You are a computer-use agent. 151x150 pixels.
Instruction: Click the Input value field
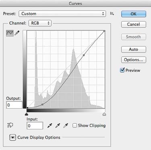[35, 126]
